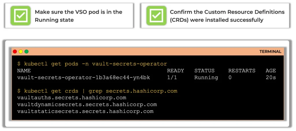Click the '20s' age value
Screen dimensions: 296x131
(x=271, y=77)
